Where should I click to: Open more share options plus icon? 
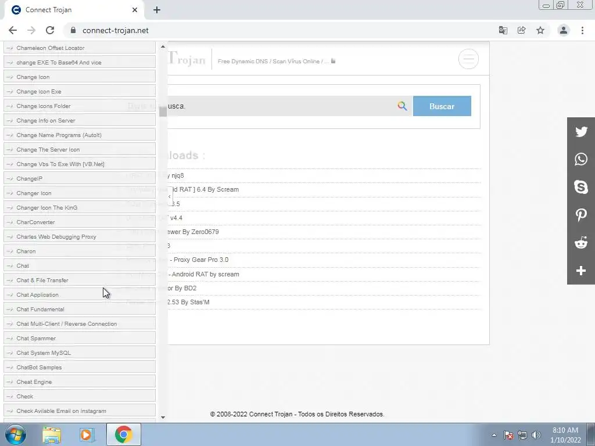pos(581,271)
